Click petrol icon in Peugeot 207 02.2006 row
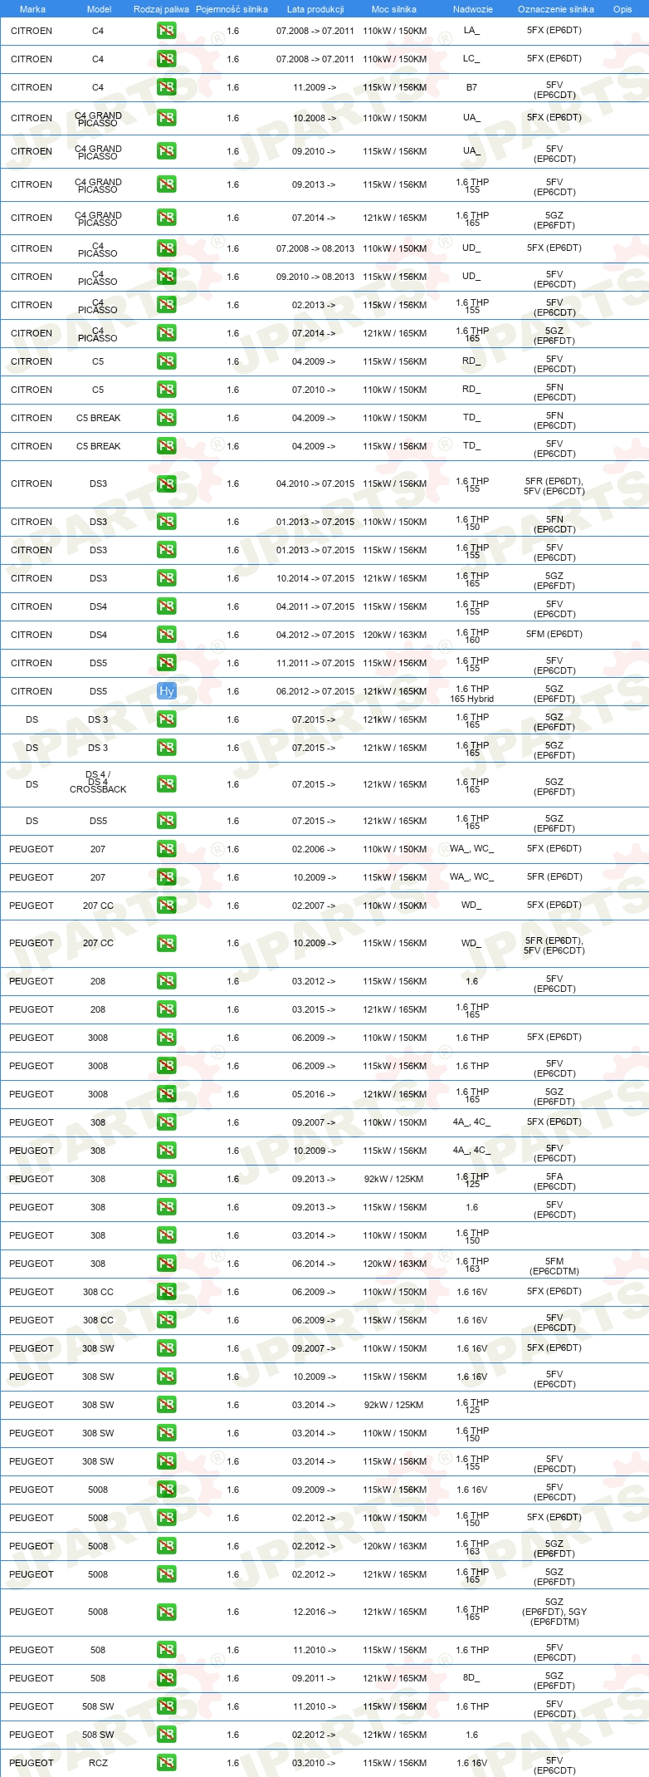Viewport: 649px width, 1777px height. click(166, 849)
